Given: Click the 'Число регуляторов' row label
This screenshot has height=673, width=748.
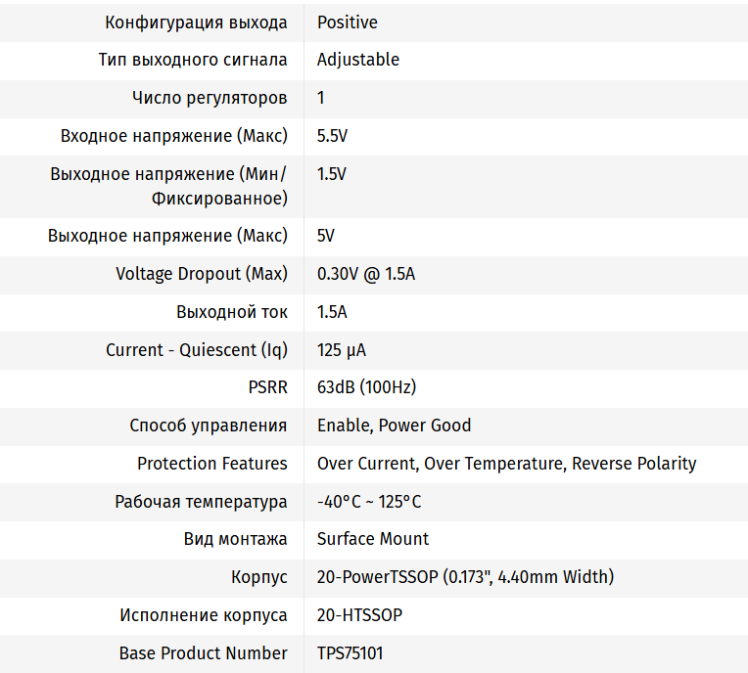Looking at the screenshot, I should (x=210, y=98).
